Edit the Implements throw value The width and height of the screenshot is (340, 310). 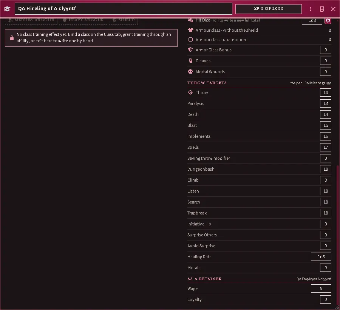(326, 136)
